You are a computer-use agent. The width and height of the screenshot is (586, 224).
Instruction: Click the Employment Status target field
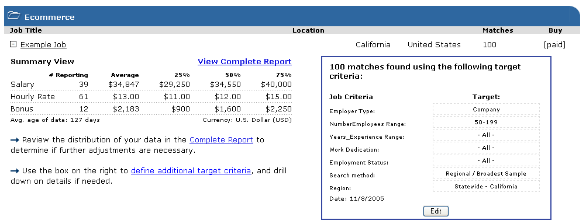[486, 160]
